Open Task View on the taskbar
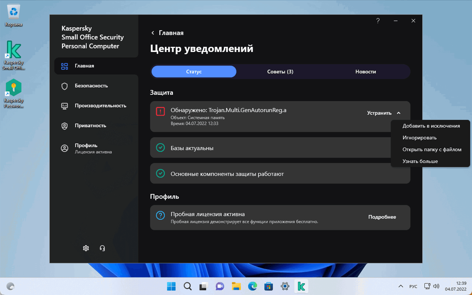472x295 pixels. coord(203,286)
